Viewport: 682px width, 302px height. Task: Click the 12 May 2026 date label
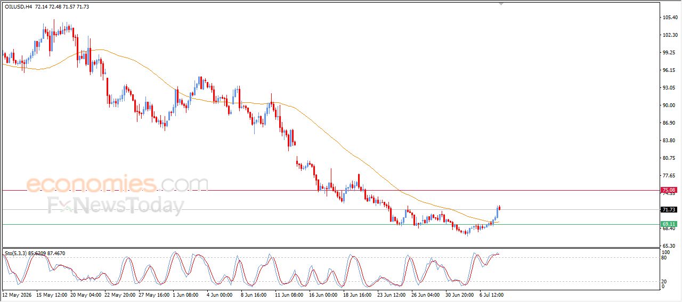pyautogui.click(x=17, y=295)
